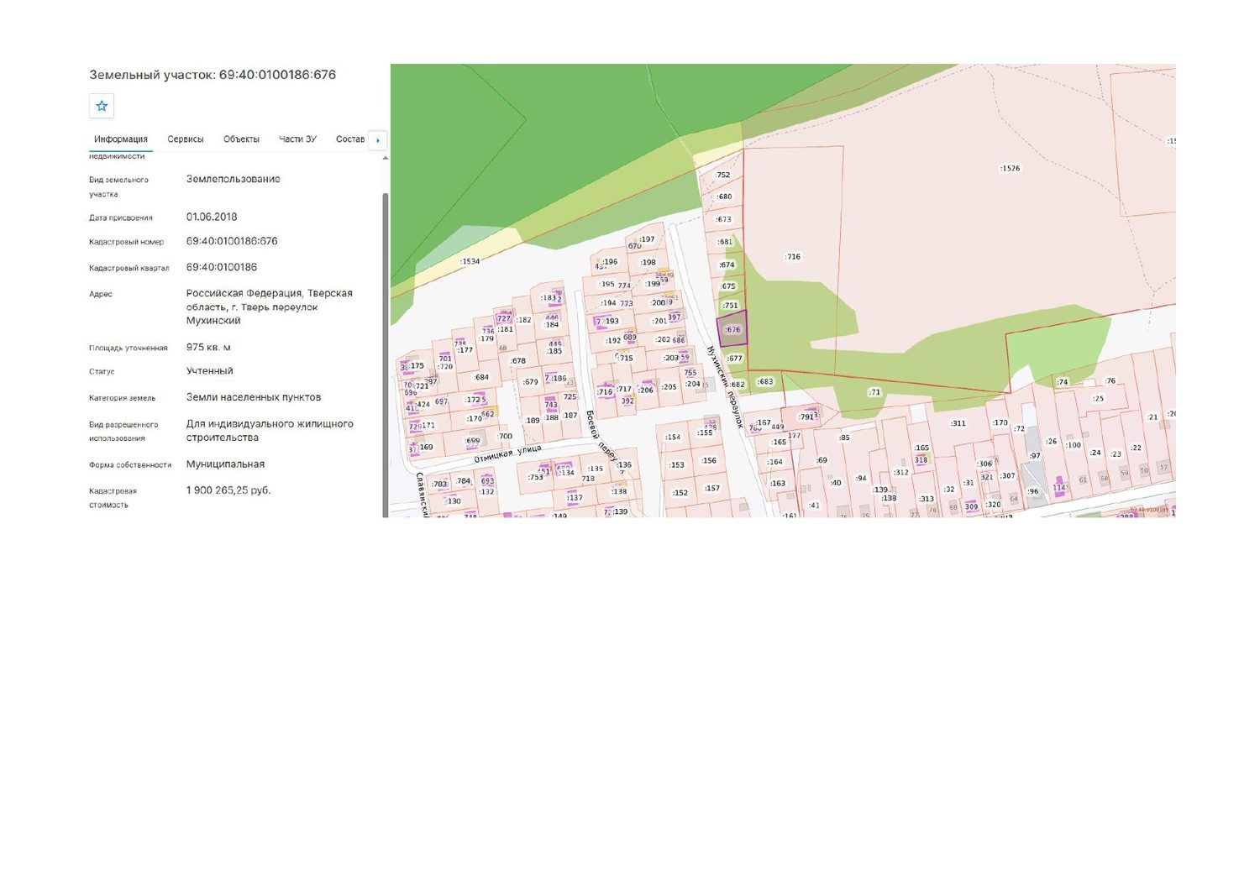Image resolution: width=1260 pixels, height=891 pixels.
Task: Switch to the Сервисы tab
Action: [186, 139]
